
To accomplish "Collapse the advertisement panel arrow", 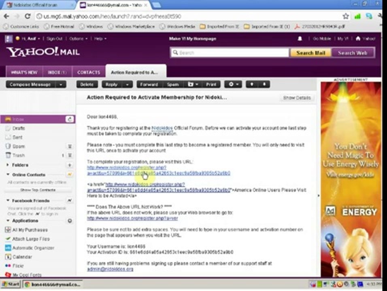I will pos(319,196).
